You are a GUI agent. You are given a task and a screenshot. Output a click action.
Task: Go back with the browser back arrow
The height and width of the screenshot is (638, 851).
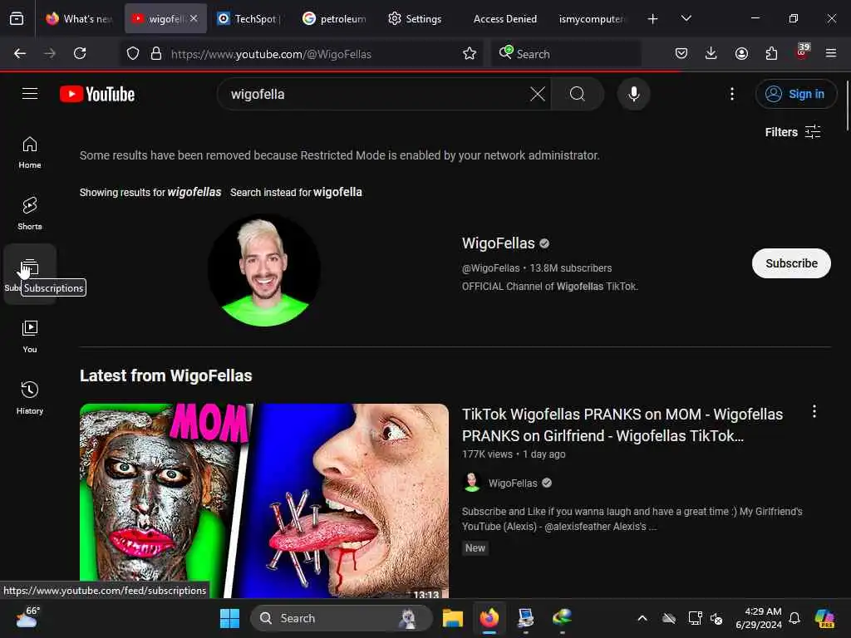(x=20, y=53)
